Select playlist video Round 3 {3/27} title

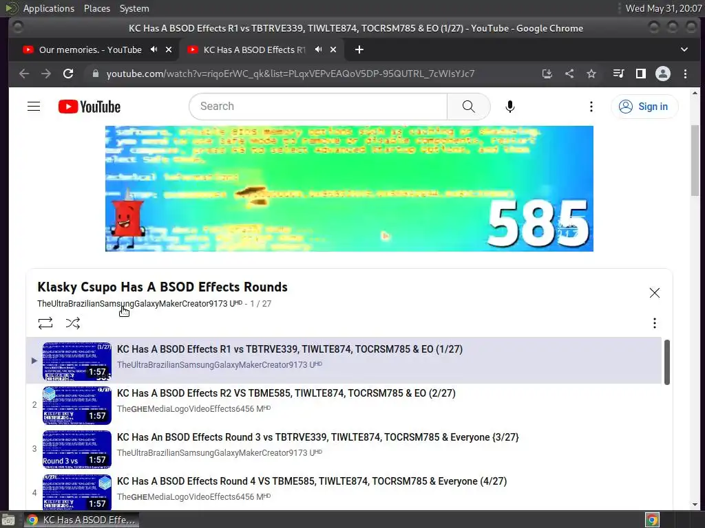click(318, 437)
